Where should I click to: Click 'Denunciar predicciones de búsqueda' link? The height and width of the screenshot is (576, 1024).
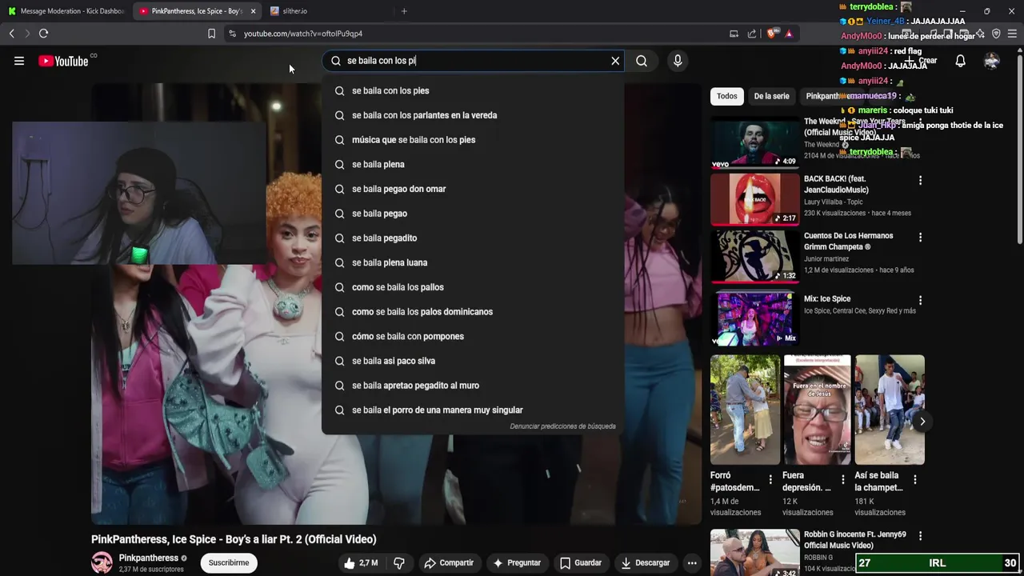point(562,426)
